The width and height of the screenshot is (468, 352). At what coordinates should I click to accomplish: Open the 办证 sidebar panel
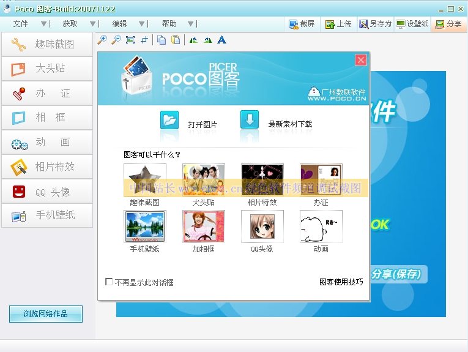(x=47, y=94)
